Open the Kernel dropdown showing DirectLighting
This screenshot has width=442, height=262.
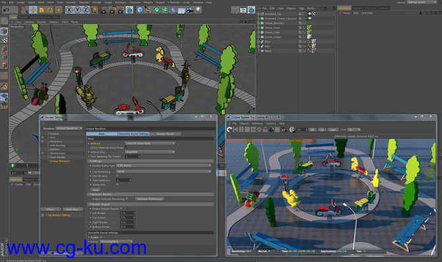116,242
